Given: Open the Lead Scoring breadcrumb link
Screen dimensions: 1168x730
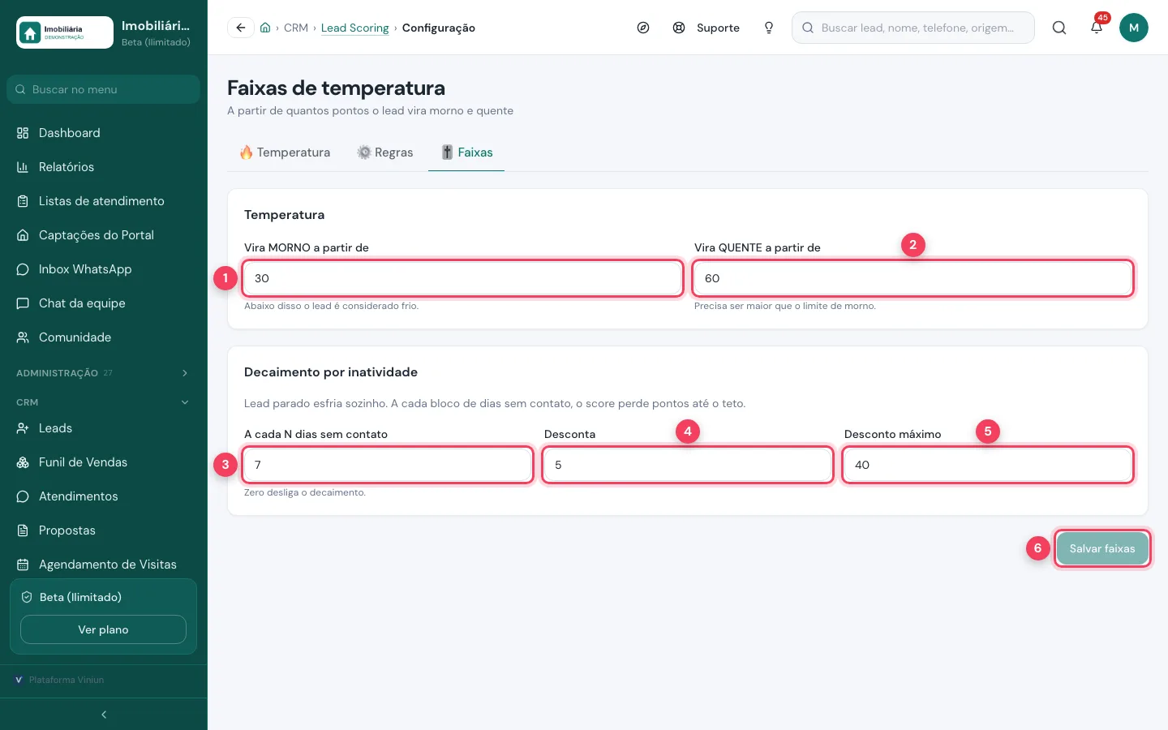Looking at the screenshot, I should [x=355, y=28].
